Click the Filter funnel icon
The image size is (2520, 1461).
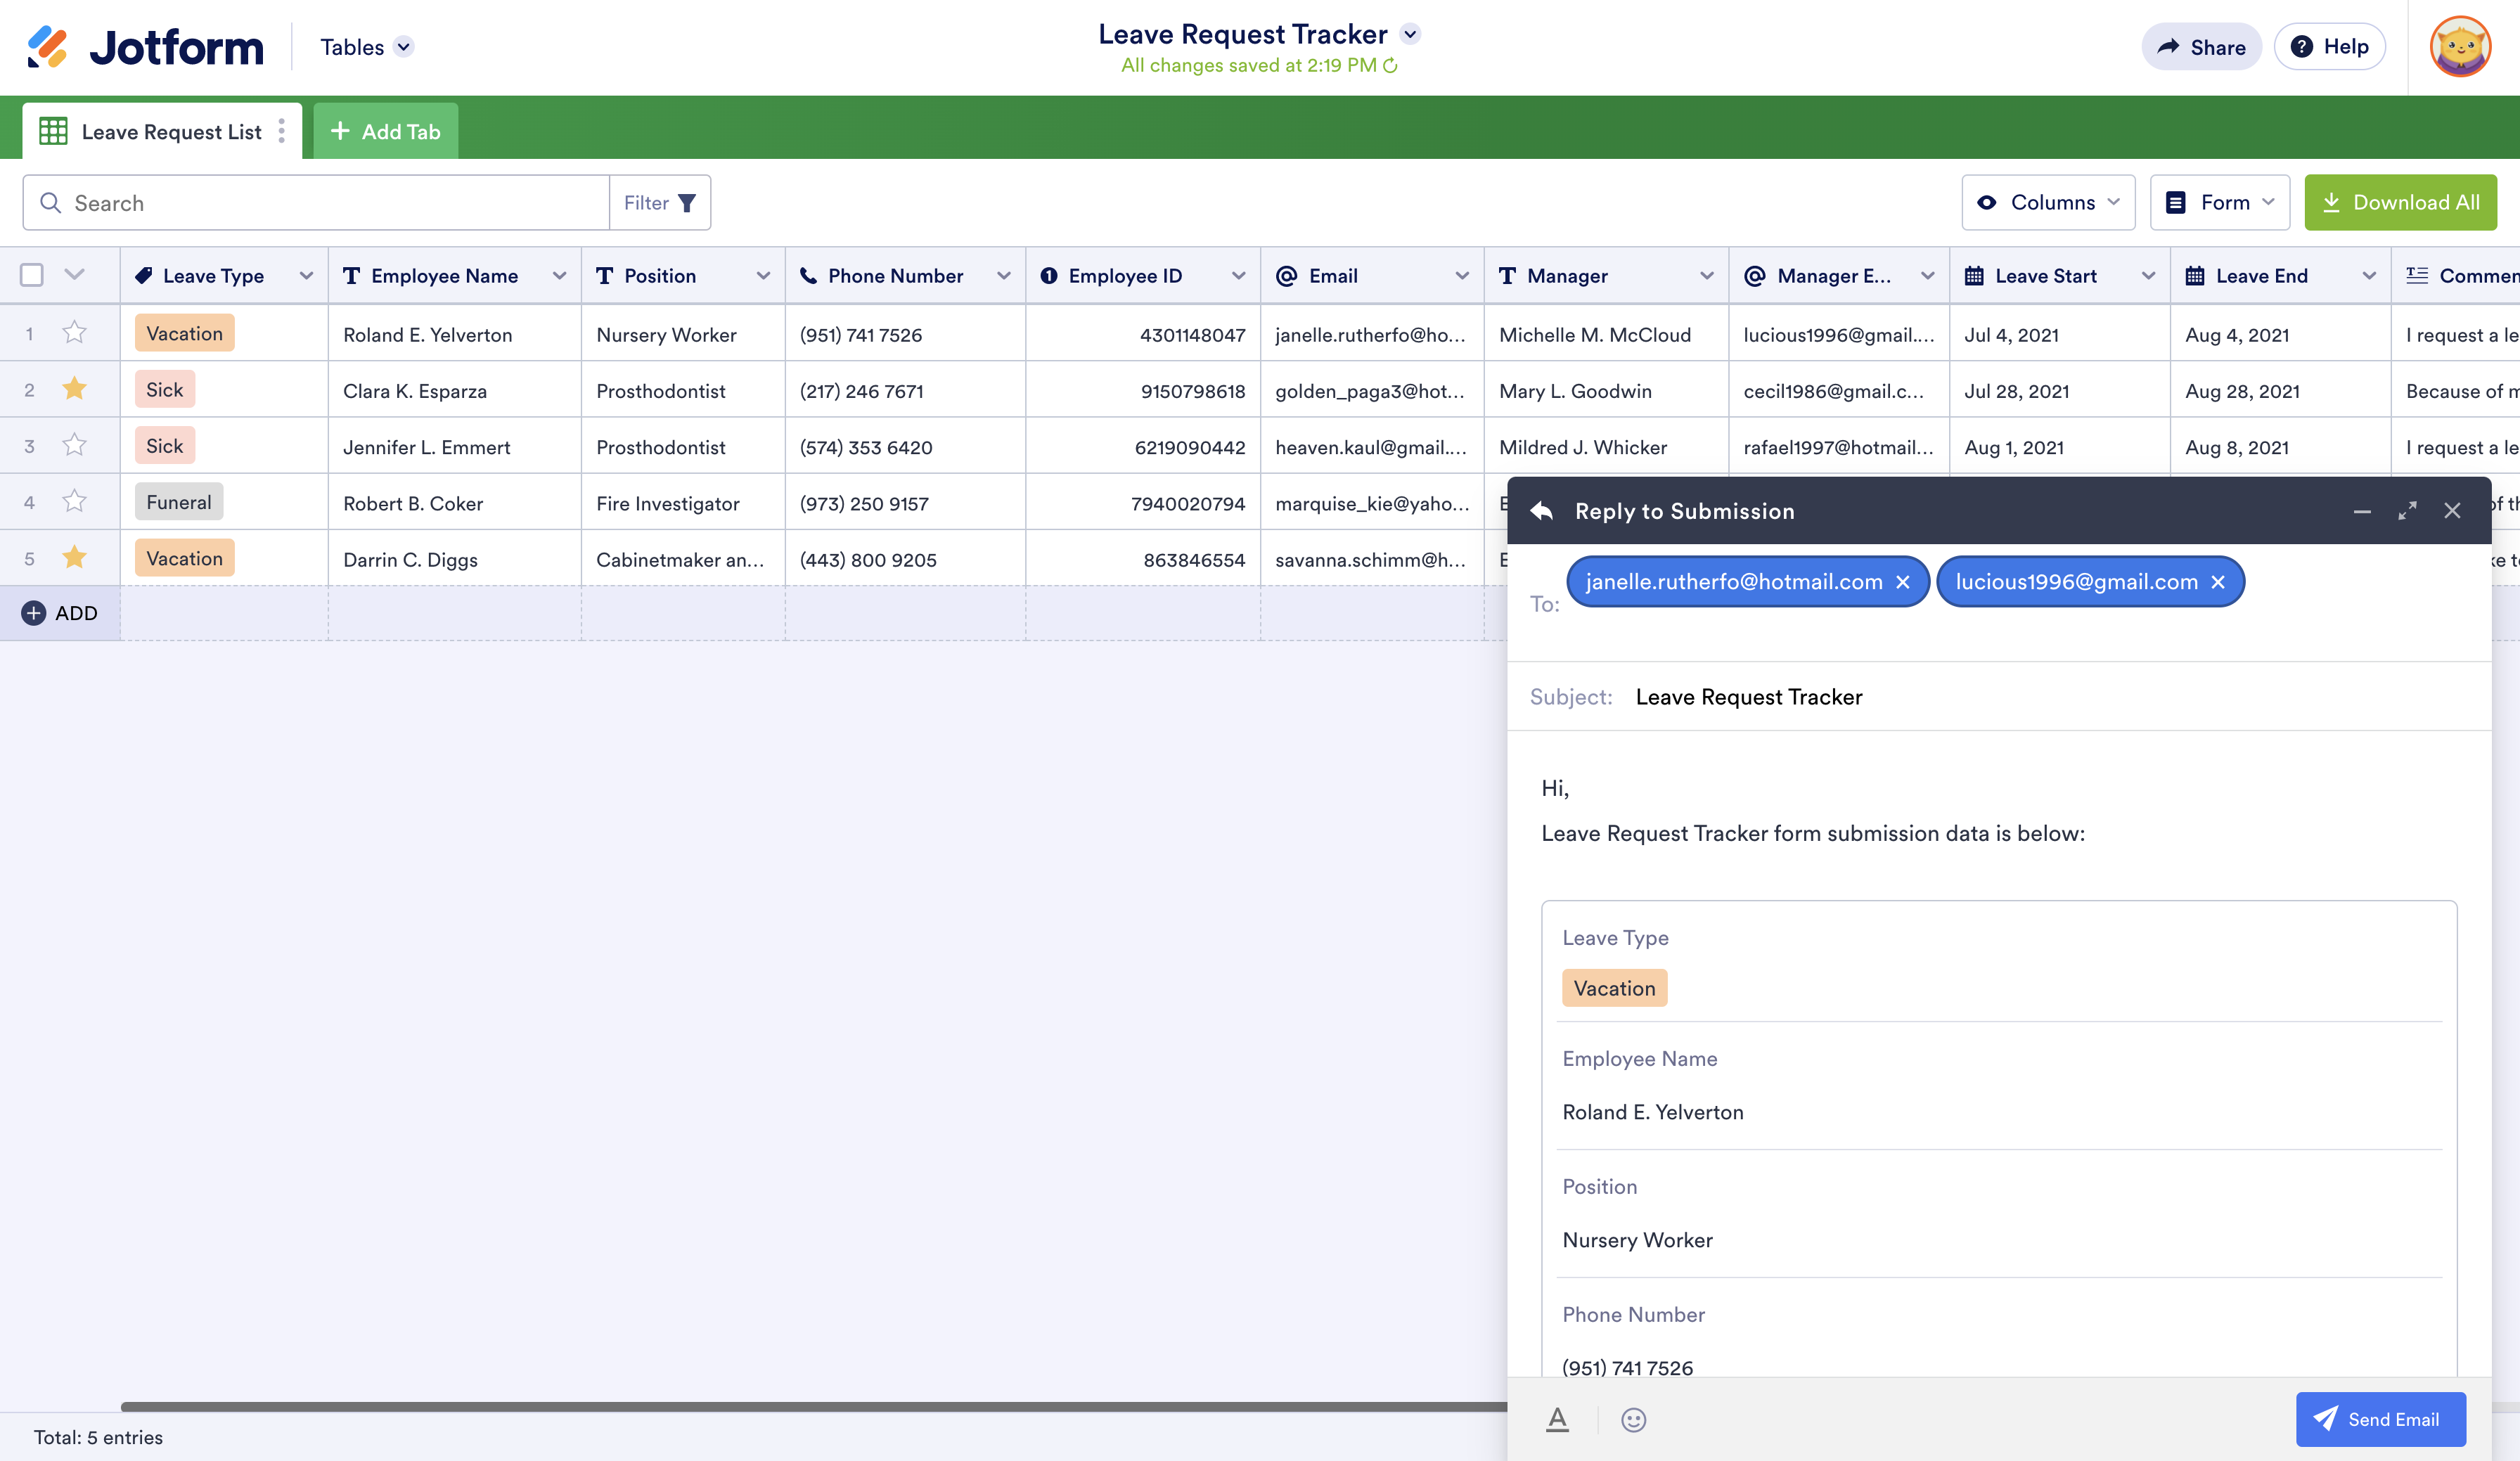point(687,203)
